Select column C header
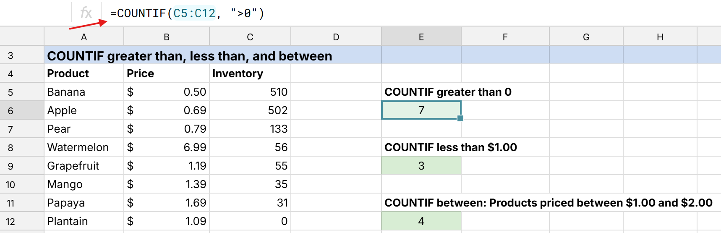This screenshot has width=721, height=233. 250,37
